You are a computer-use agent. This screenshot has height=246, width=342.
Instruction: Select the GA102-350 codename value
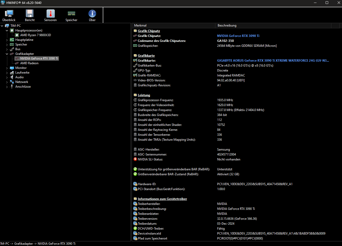coord(225,41)
